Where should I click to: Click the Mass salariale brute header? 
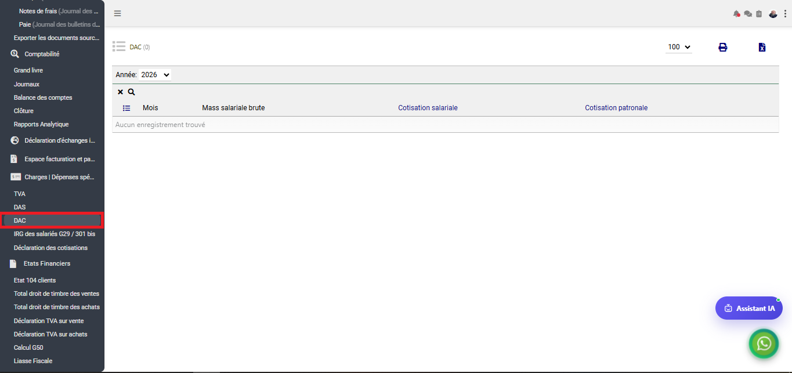tap(233, 108)
